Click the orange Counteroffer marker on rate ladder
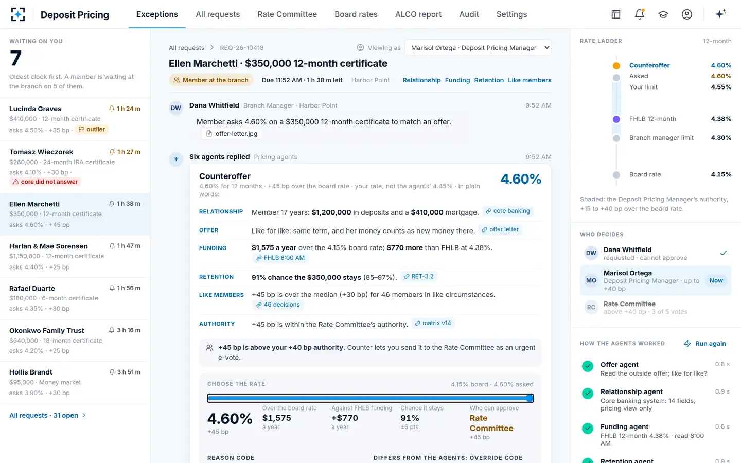The height and width of the screenshot is (463, 741). click(616, 65)
